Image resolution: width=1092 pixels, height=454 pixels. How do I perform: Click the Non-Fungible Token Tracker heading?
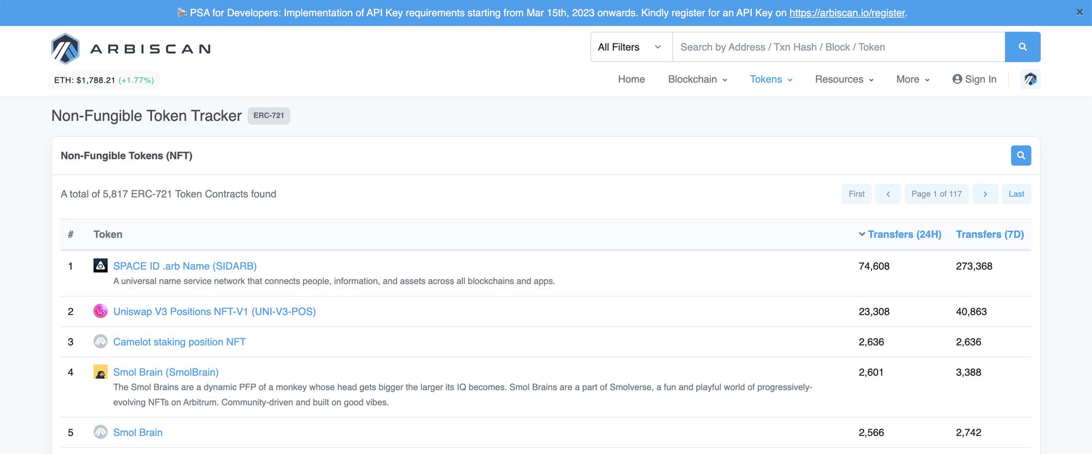147,116
